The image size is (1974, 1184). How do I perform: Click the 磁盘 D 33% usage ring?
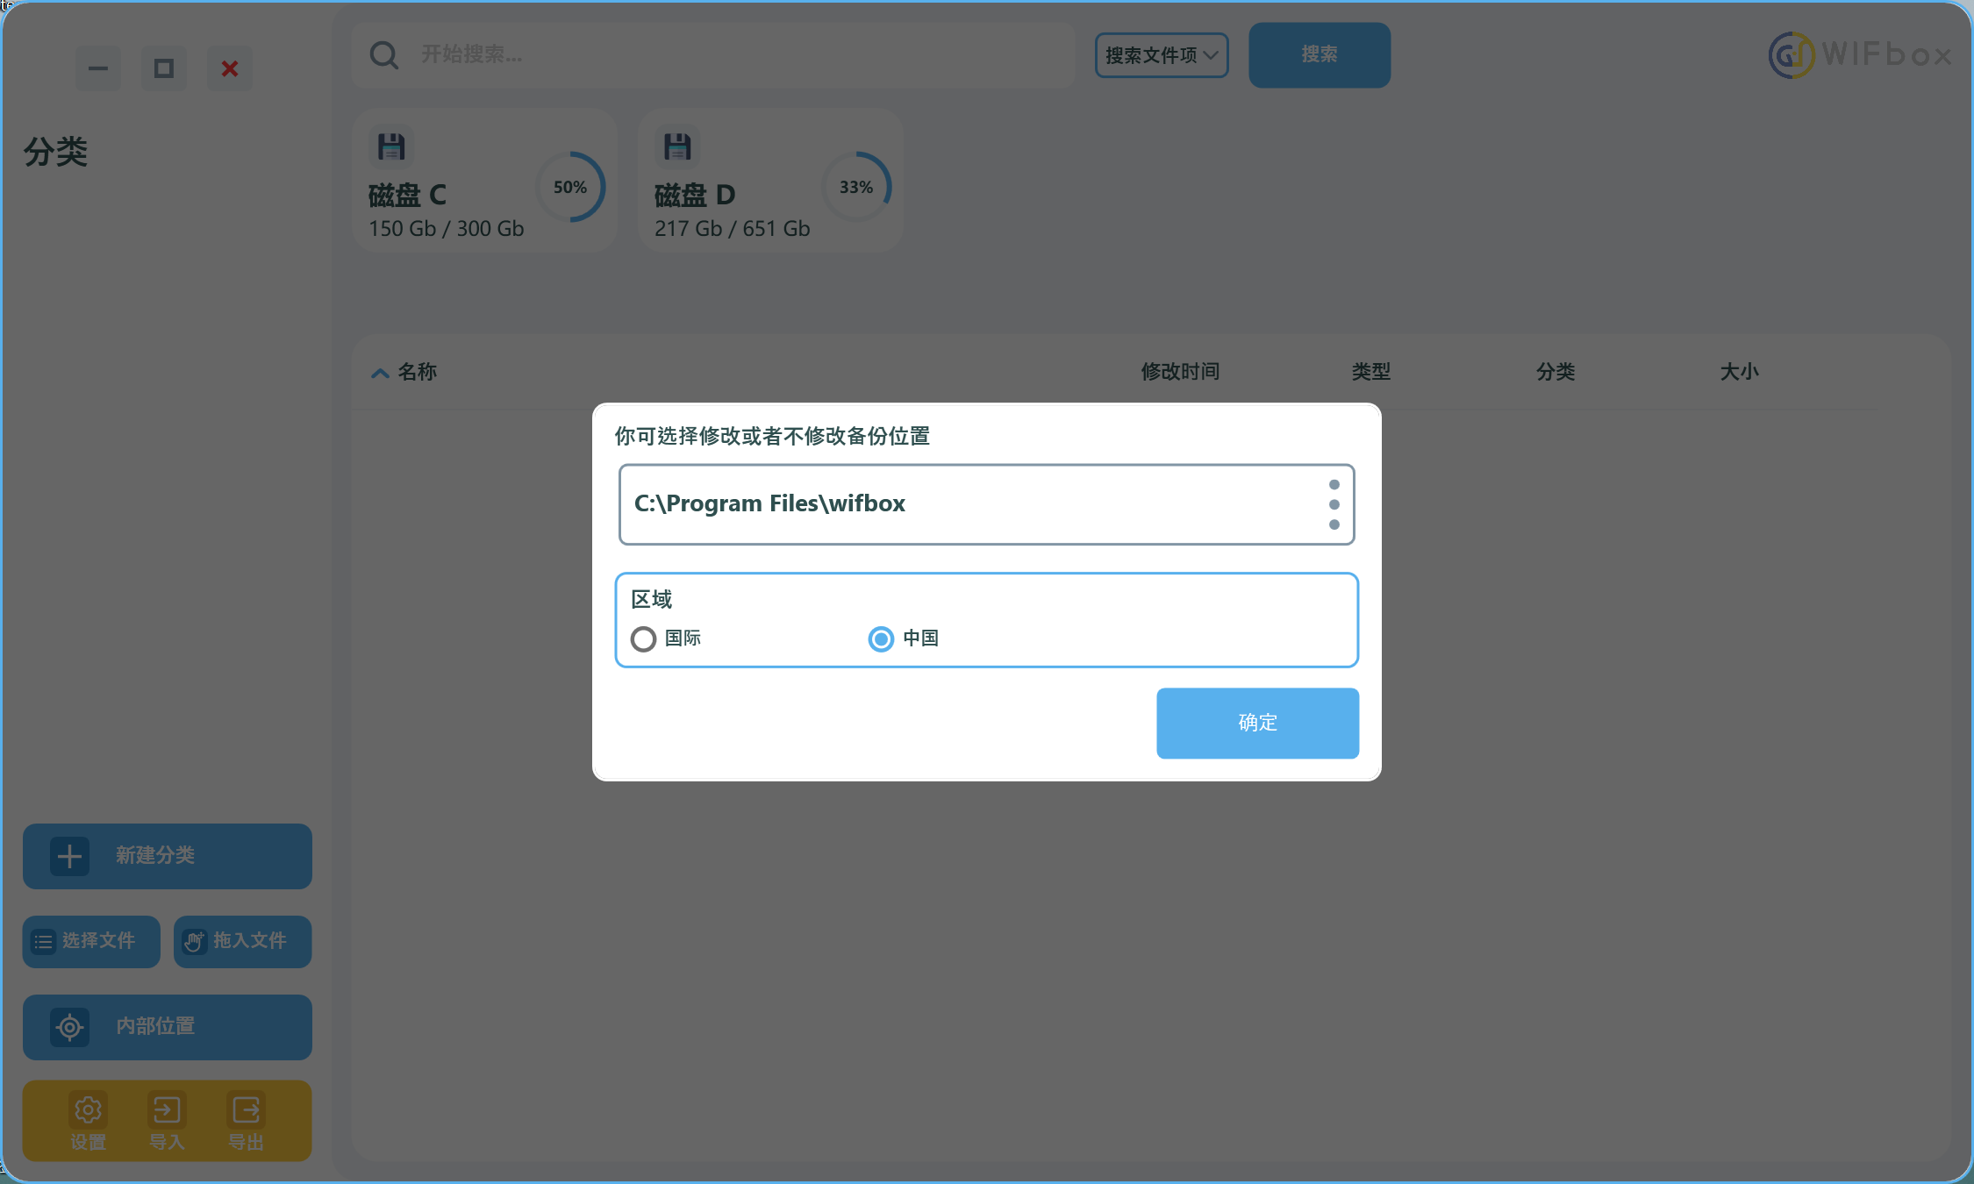pos(856,187)
